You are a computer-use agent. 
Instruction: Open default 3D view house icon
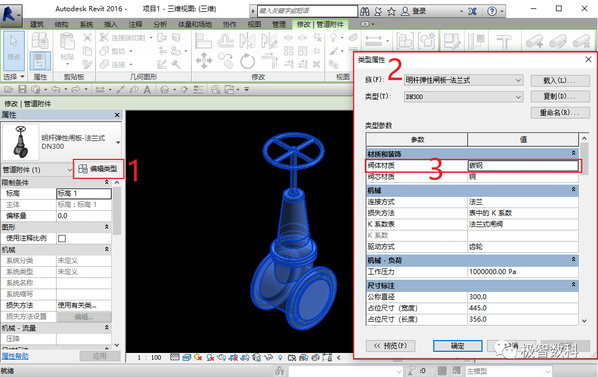164,90
